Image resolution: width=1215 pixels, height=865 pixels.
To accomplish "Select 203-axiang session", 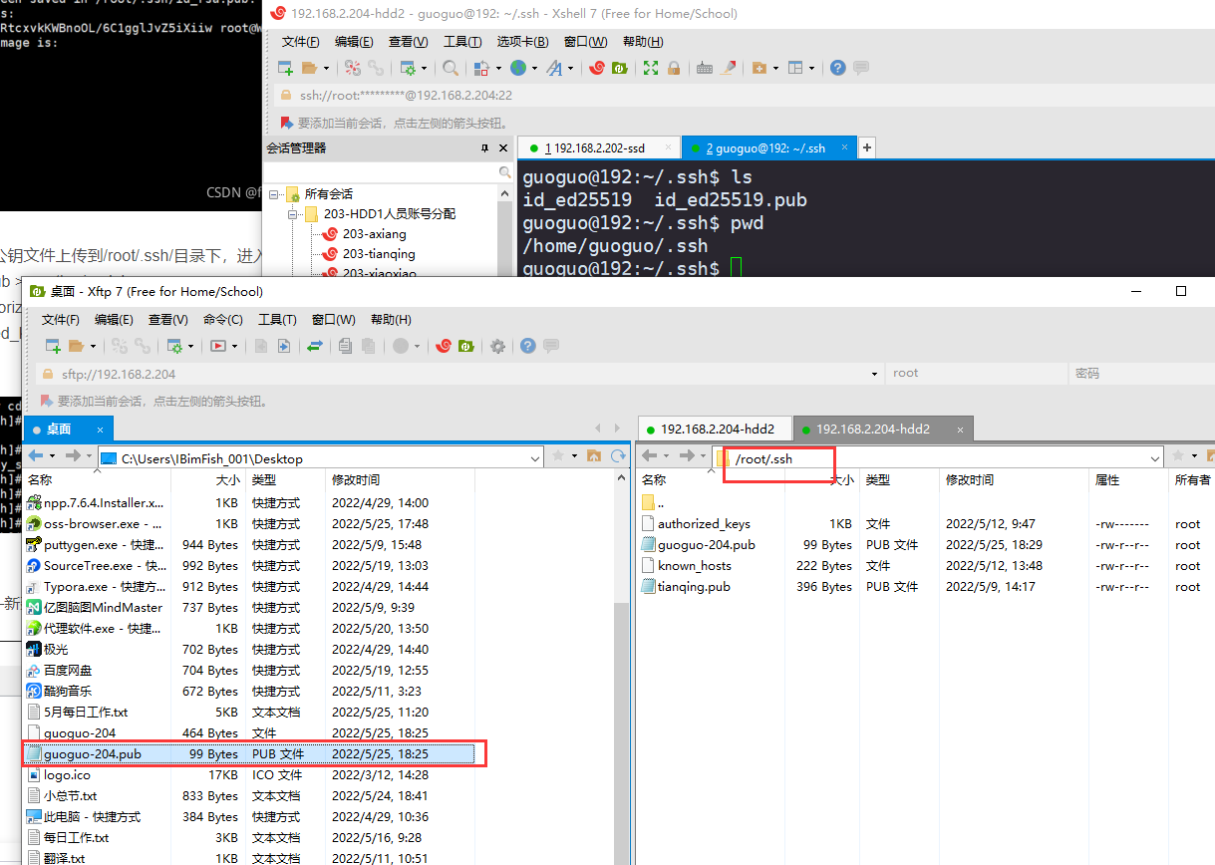I will point(374,234).
